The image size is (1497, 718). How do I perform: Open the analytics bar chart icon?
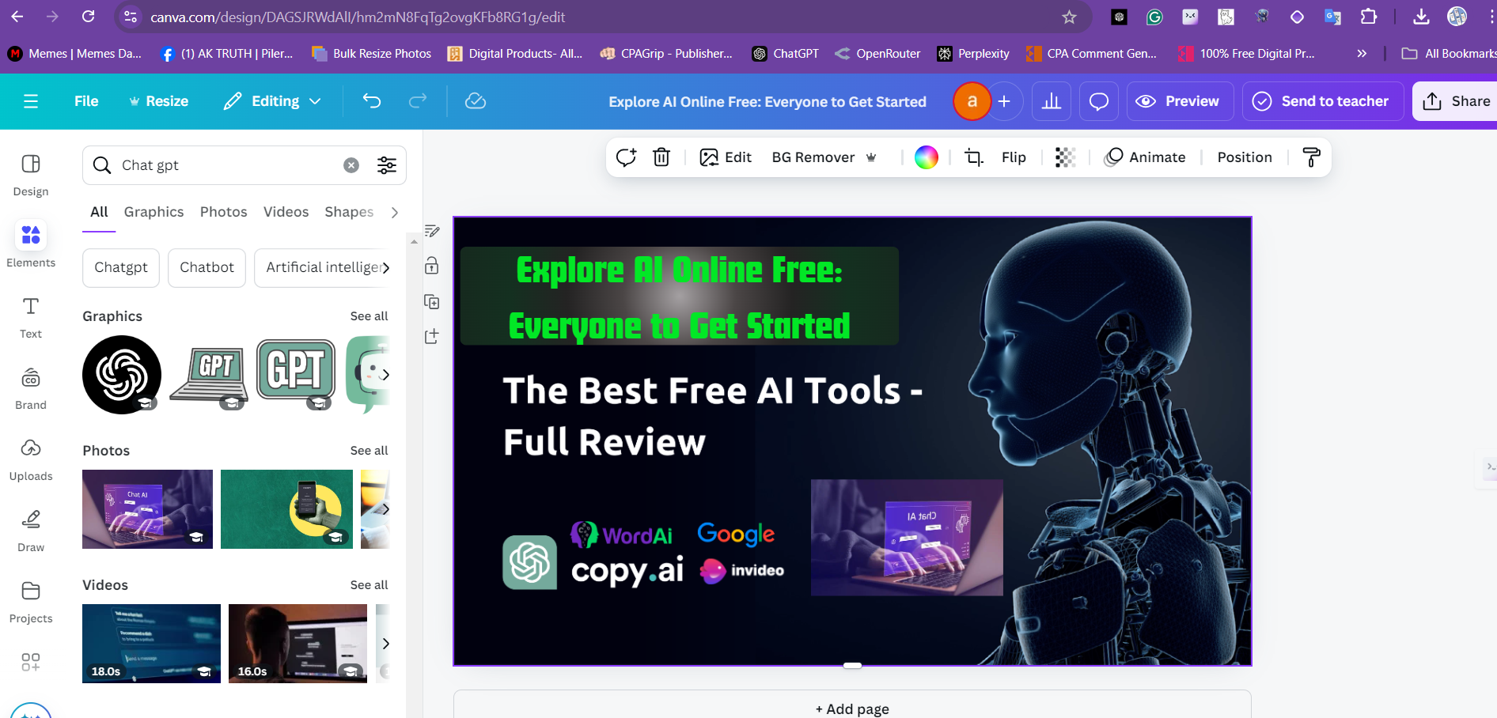(x=1052, y=101)
